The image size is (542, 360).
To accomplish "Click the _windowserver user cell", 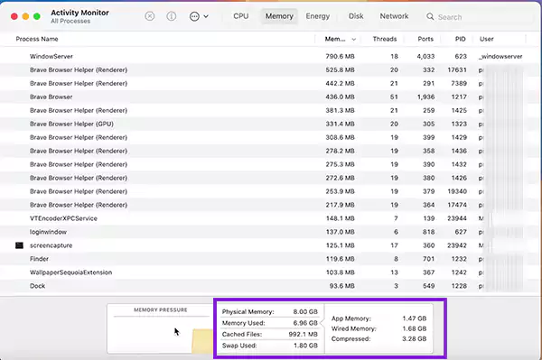I will tap(500, 56).
